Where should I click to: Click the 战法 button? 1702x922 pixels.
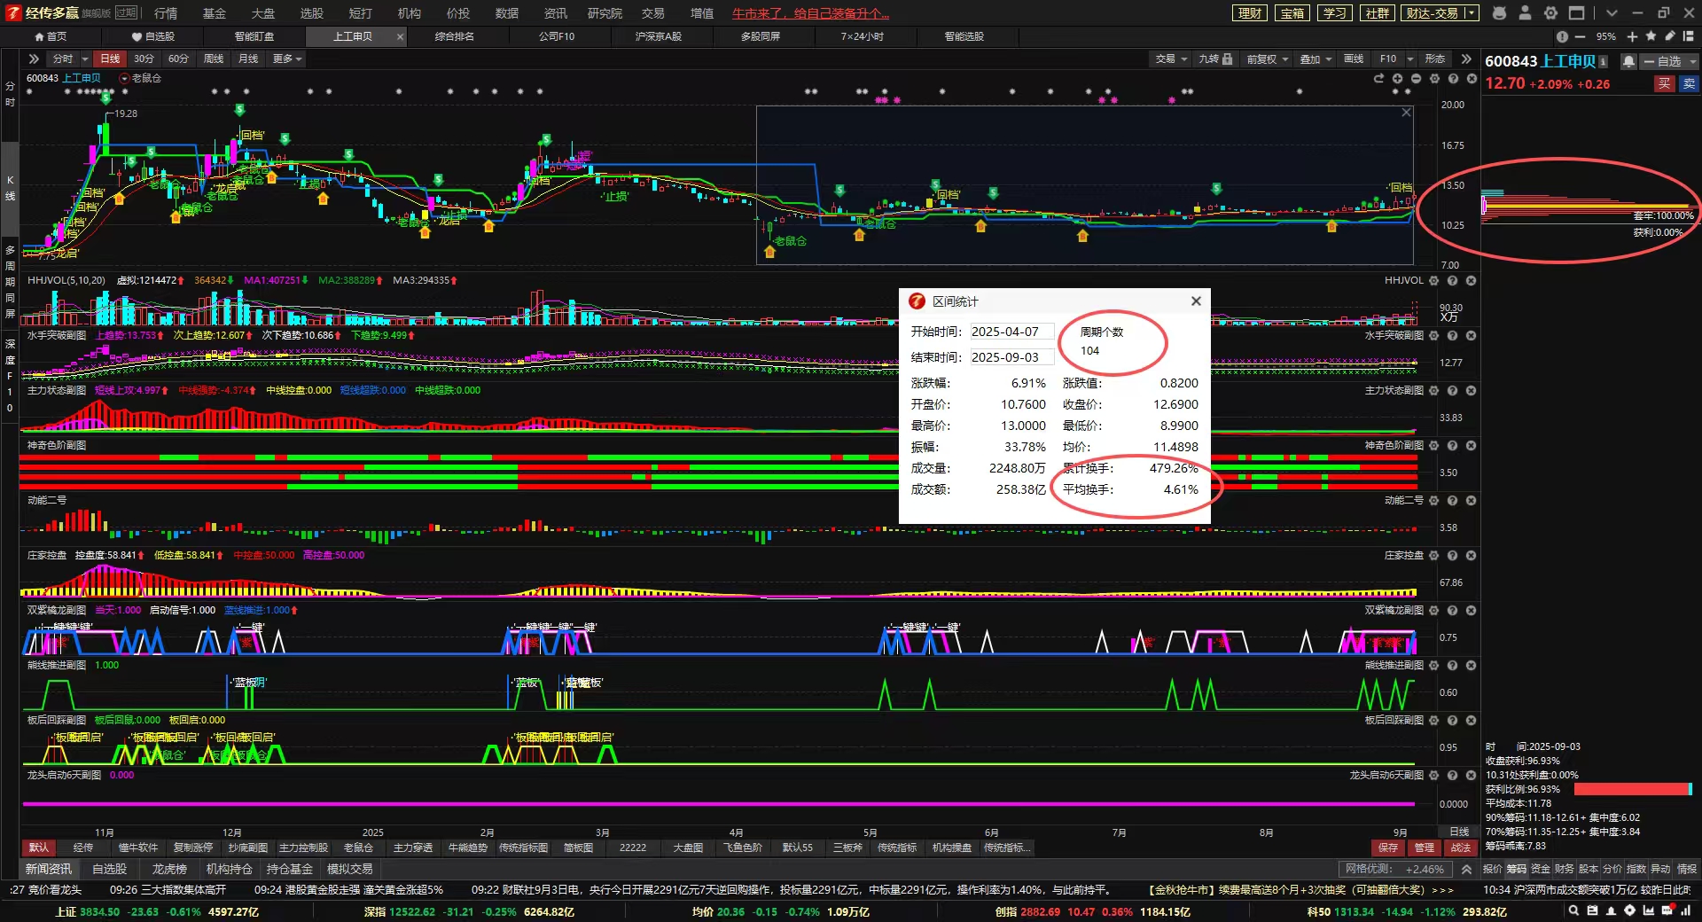pos(1461,848)
